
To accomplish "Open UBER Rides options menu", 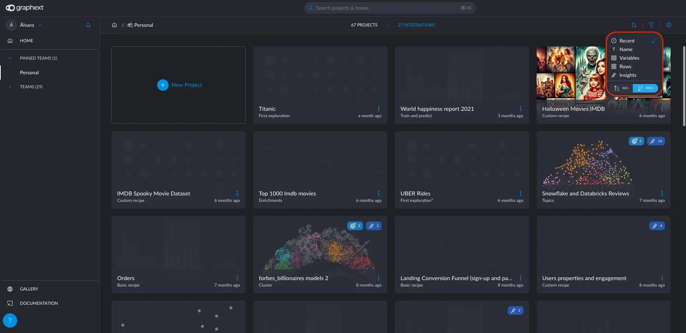I will [x=520, y=193].
